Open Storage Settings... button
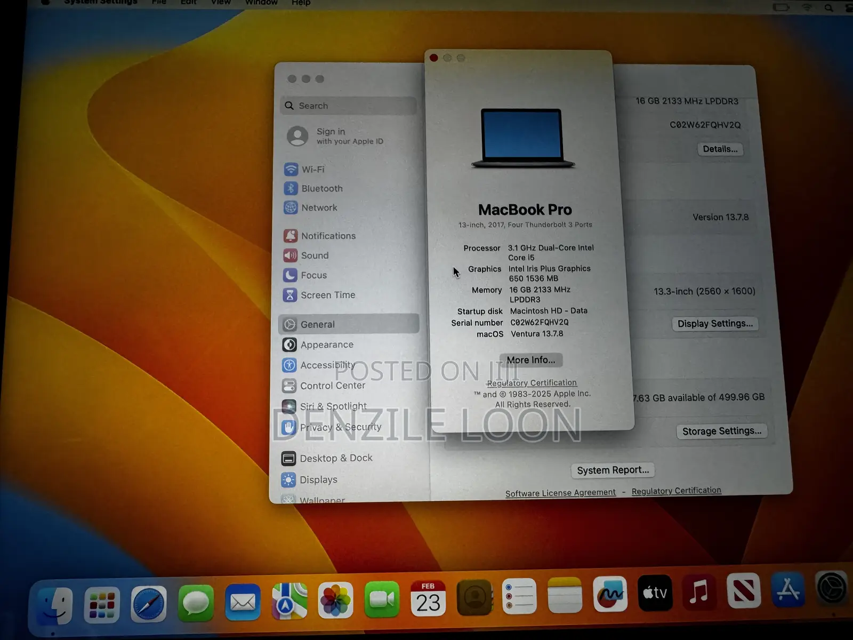Image resolution: width=853 pixels, height=640 pixels. point(722,431)
